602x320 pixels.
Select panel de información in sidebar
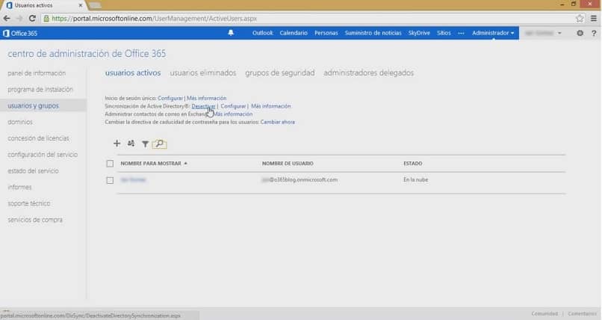(x=37, y=73)
